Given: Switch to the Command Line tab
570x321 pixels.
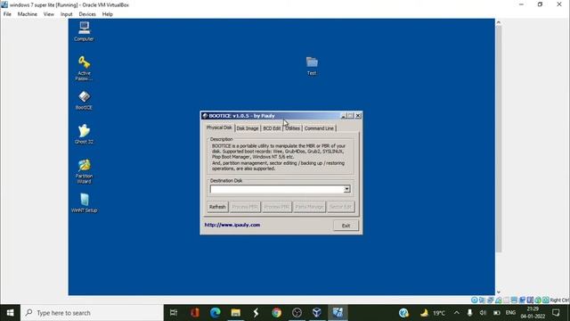Looking at the screenshot, I should [319, 128].
